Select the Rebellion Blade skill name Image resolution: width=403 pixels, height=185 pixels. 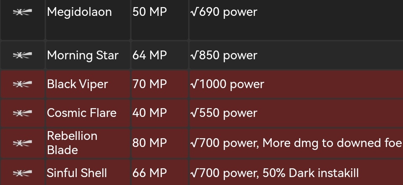[x=72, y=143]
